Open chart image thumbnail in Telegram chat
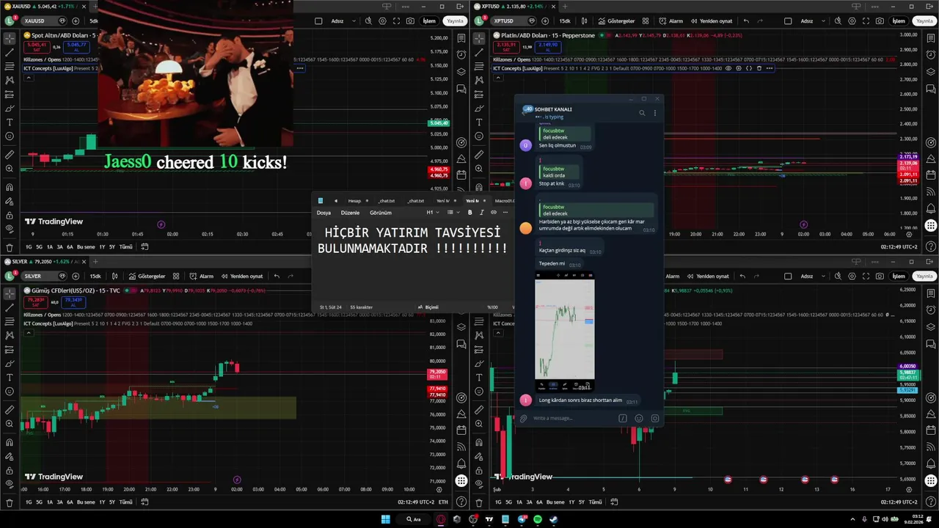The width and height of the screenshot is (939, 528). 565,331
